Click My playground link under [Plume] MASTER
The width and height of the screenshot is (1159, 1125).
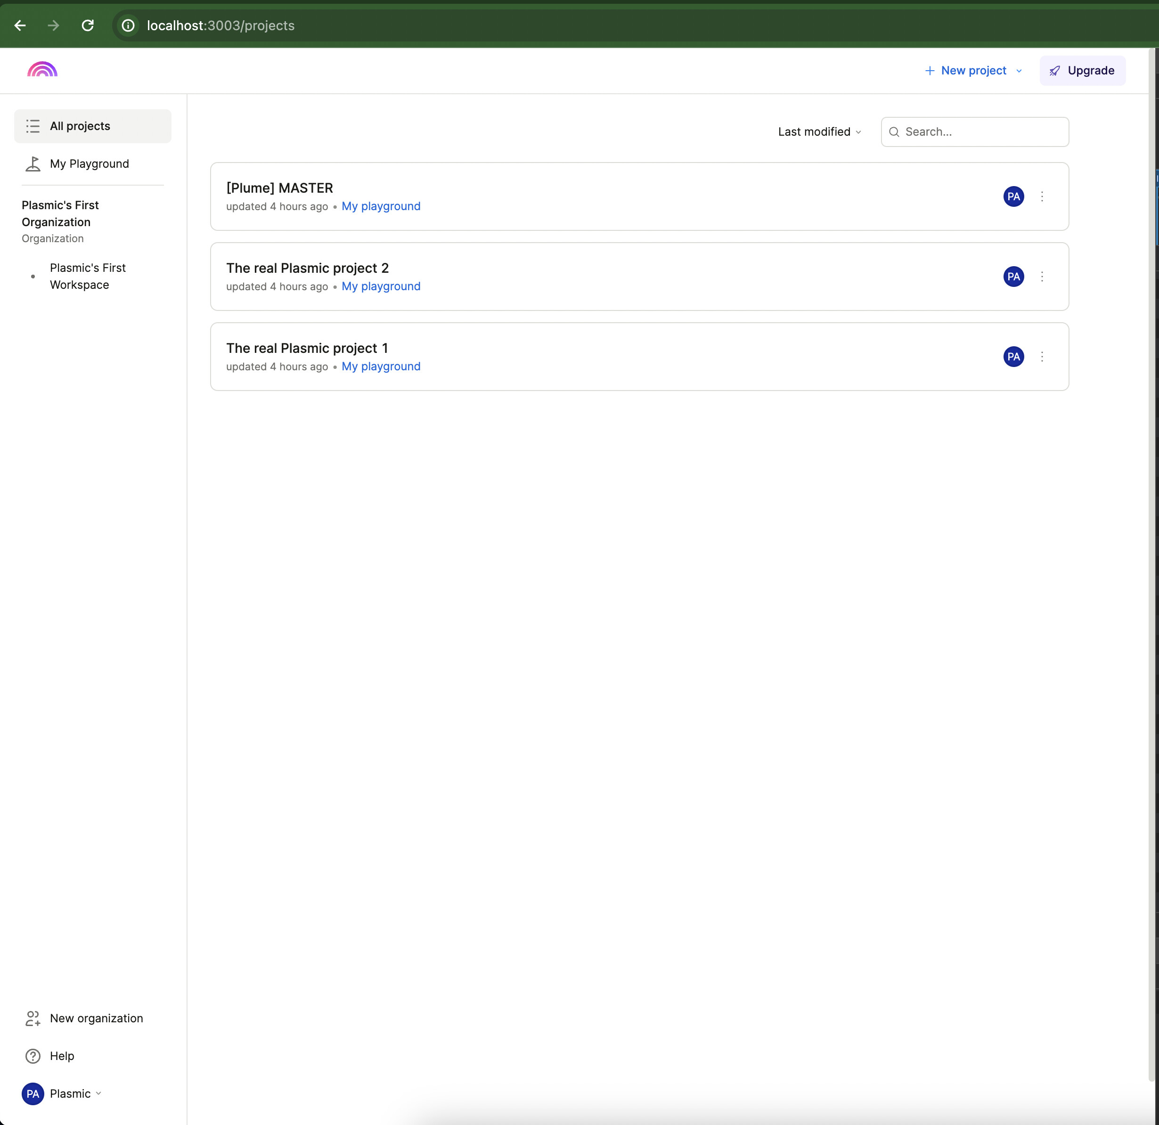381,206
